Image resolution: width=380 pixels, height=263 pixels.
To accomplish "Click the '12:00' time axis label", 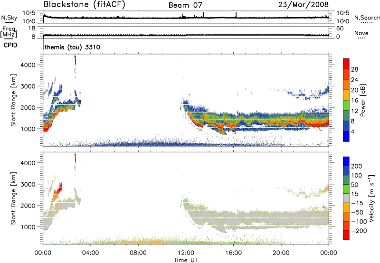I will click(x=186, y=253).
